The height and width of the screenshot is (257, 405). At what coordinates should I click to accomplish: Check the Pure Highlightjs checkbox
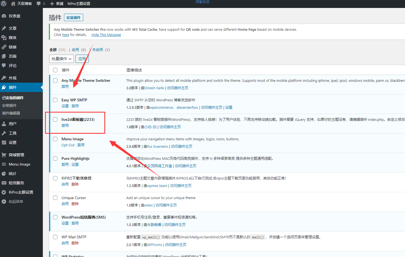click(x=55, y=158)
